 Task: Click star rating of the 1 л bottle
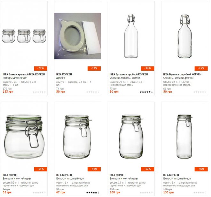coord(146,92)
